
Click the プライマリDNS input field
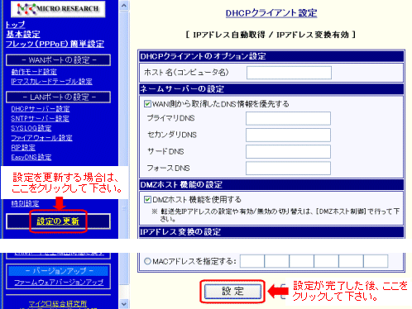(x=288, y=118)
